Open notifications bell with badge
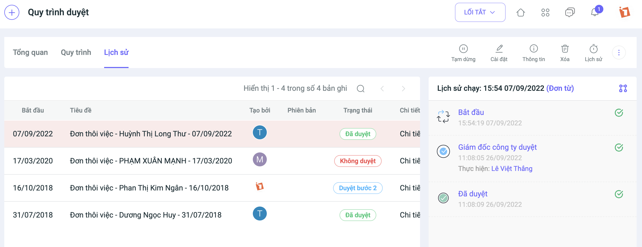Screen dimensions: 642x247 pos(595,12)
